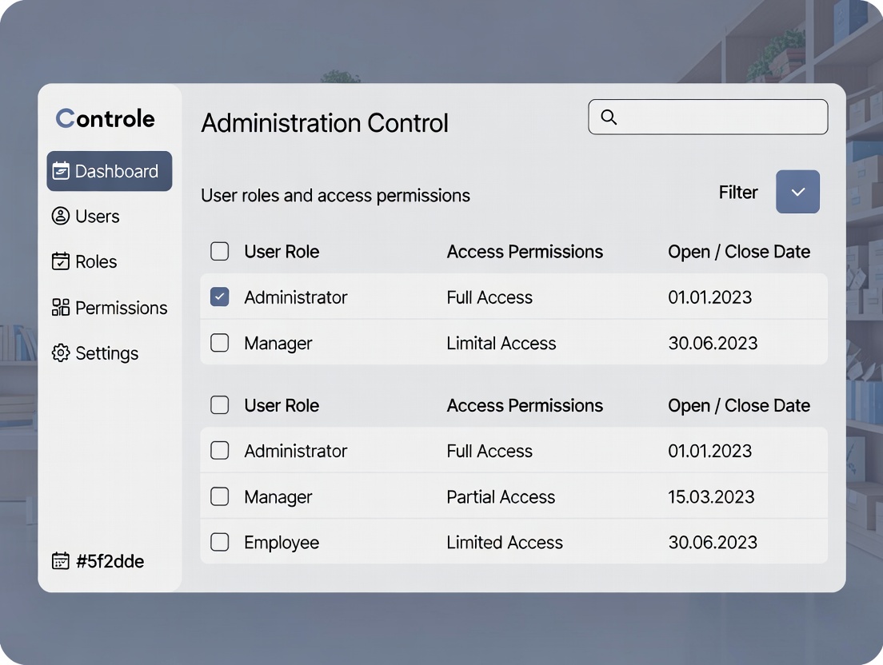Click the Roles calendar-check icon
Screen dimensions: 883x665
coord(61,262)
